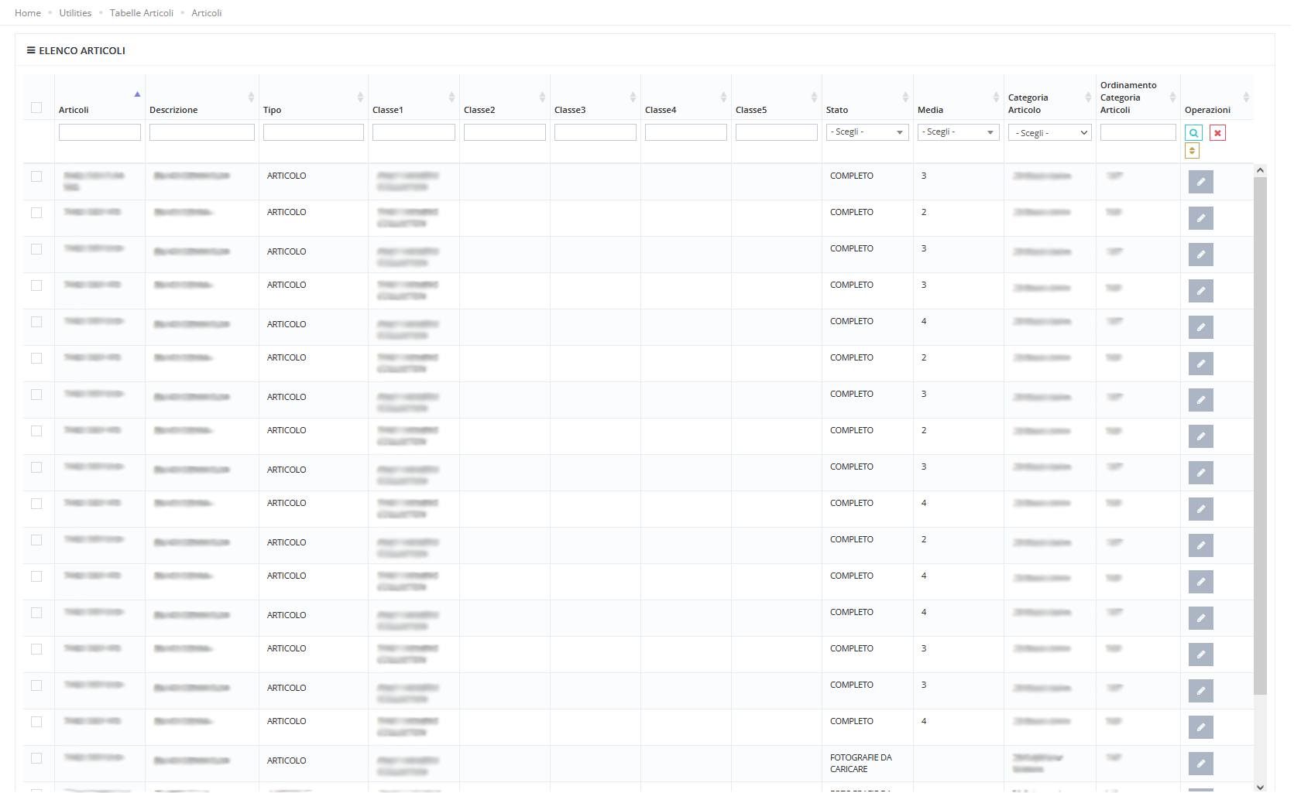Click the Classe1 column header
The height and width of the screenshot is (793, 1294).
[388, 110]
